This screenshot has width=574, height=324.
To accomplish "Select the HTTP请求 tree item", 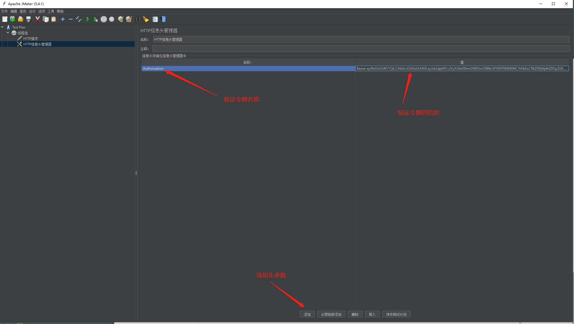I will [x=30, y=39].
